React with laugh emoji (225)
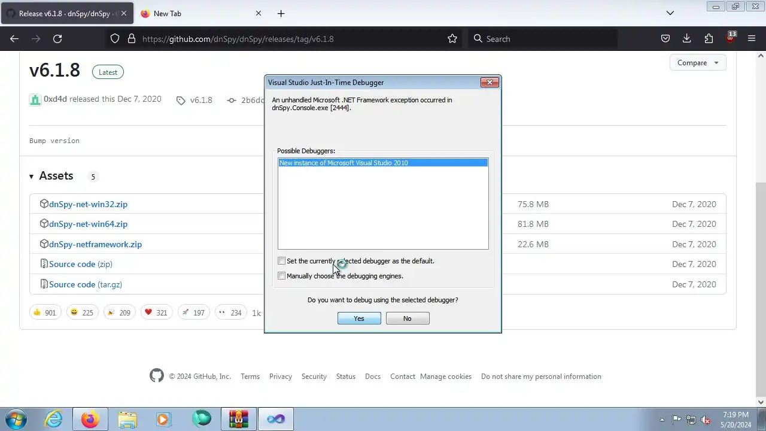 (83, 312)
